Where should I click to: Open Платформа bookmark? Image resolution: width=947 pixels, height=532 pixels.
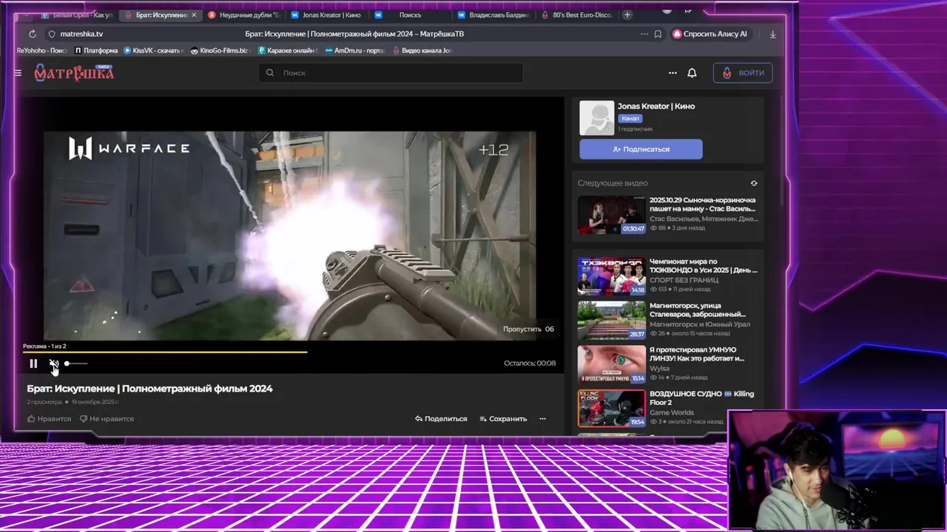pyautogui.click(x=96, y=51)
